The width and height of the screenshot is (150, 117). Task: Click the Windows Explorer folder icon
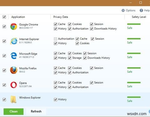point(13,99)
